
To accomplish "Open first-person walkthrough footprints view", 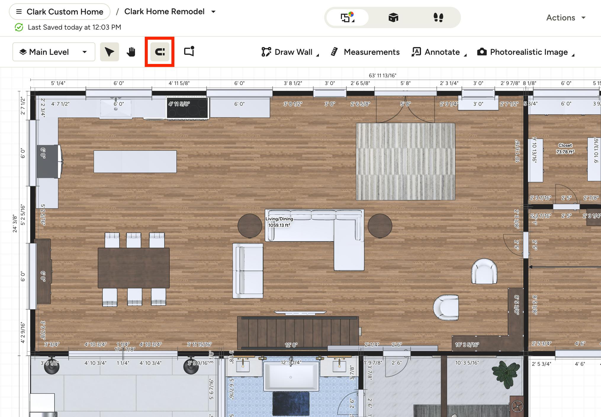I will coord(438,17).
